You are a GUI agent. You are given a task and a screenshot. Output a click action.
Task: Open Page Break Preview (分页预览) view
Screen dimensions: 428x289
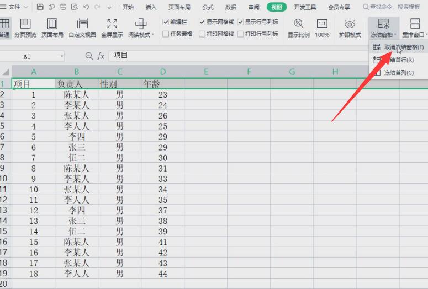click(x=25, y=28)
